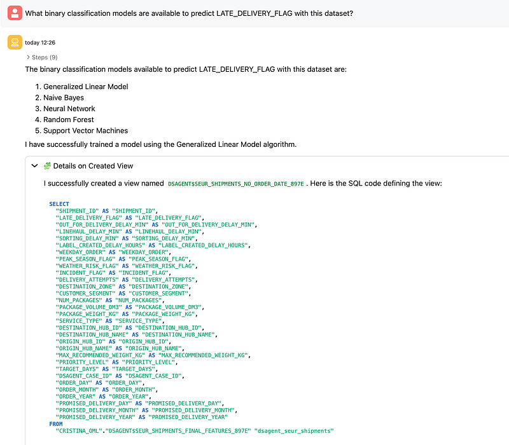Select Random Forest in the model list
The width and height of the screenshot is (509, 445).
point(69,120)
